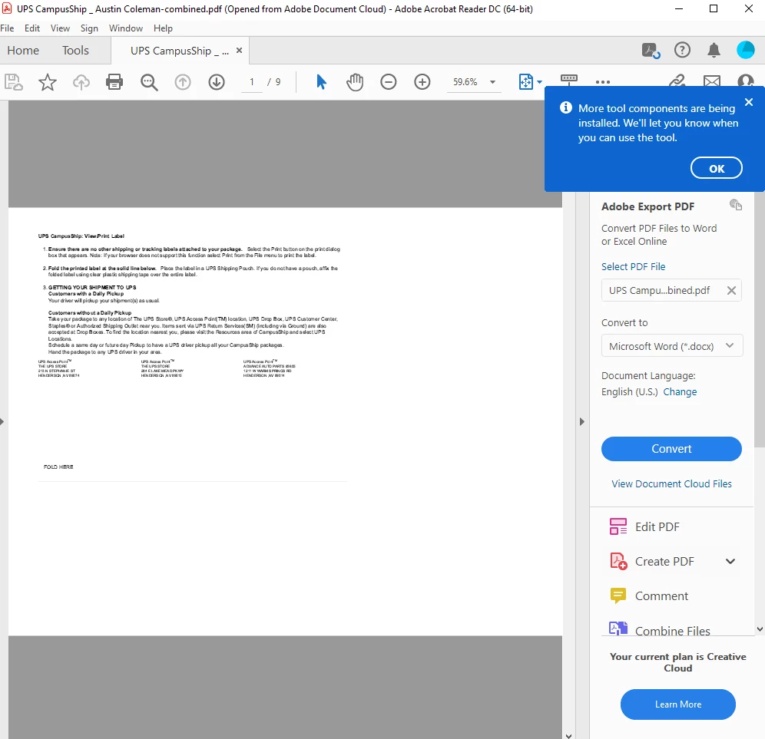765x739 pixels.
Task: Go to previous page arrow
Action: (183, 82)
